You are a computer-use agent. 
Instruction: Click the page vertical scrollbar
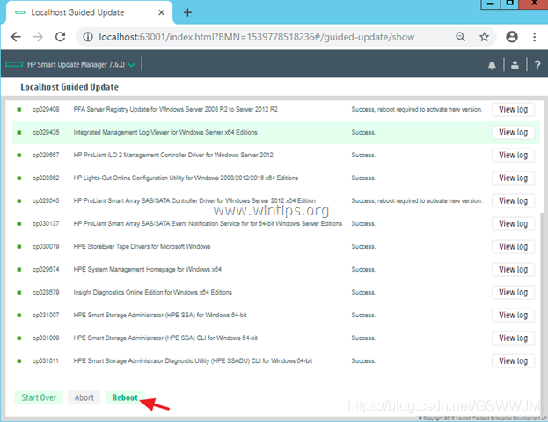coord(542,313)
